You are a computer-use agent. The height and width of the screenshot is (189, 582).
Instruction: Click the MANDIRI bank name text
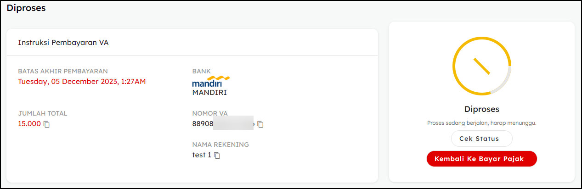pyautogui.click(x=209, y=92)
